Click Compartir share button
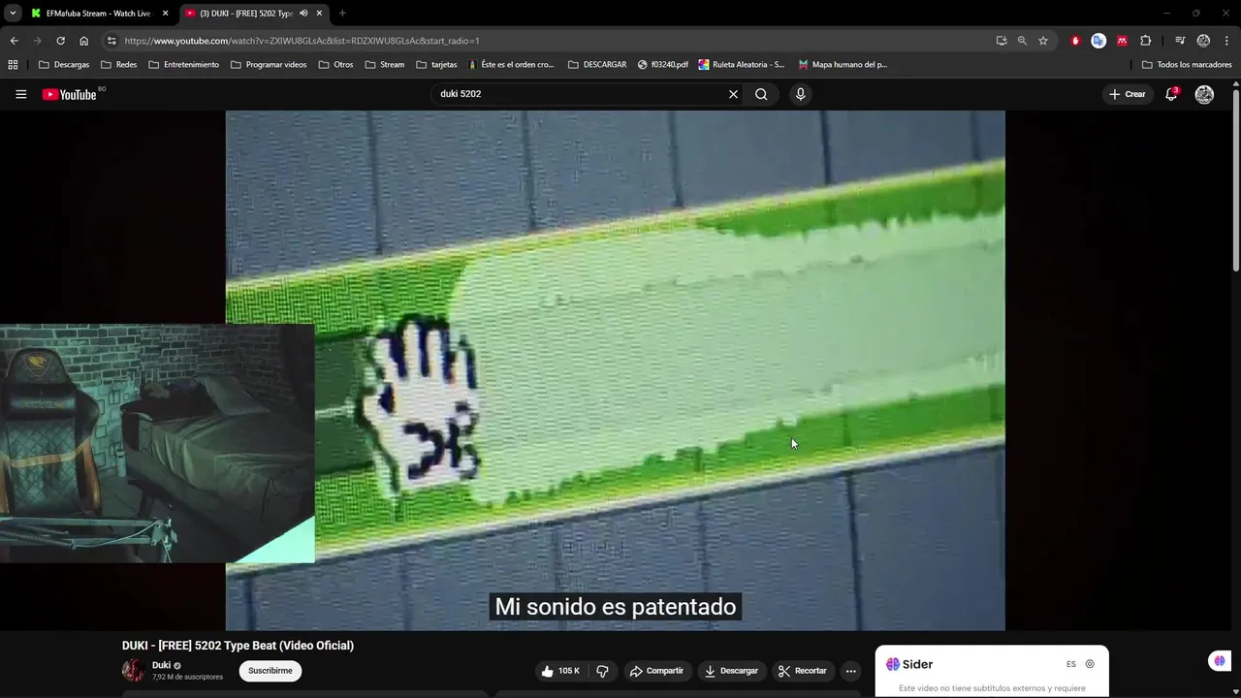 pos(655,671)
